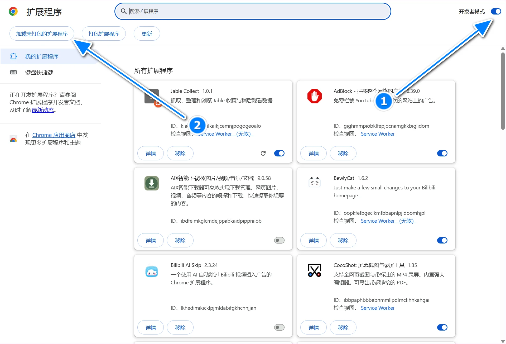Enable the Bilibili AI Skip toggle
Screen dimensions: 506x344
coord(279,327)
